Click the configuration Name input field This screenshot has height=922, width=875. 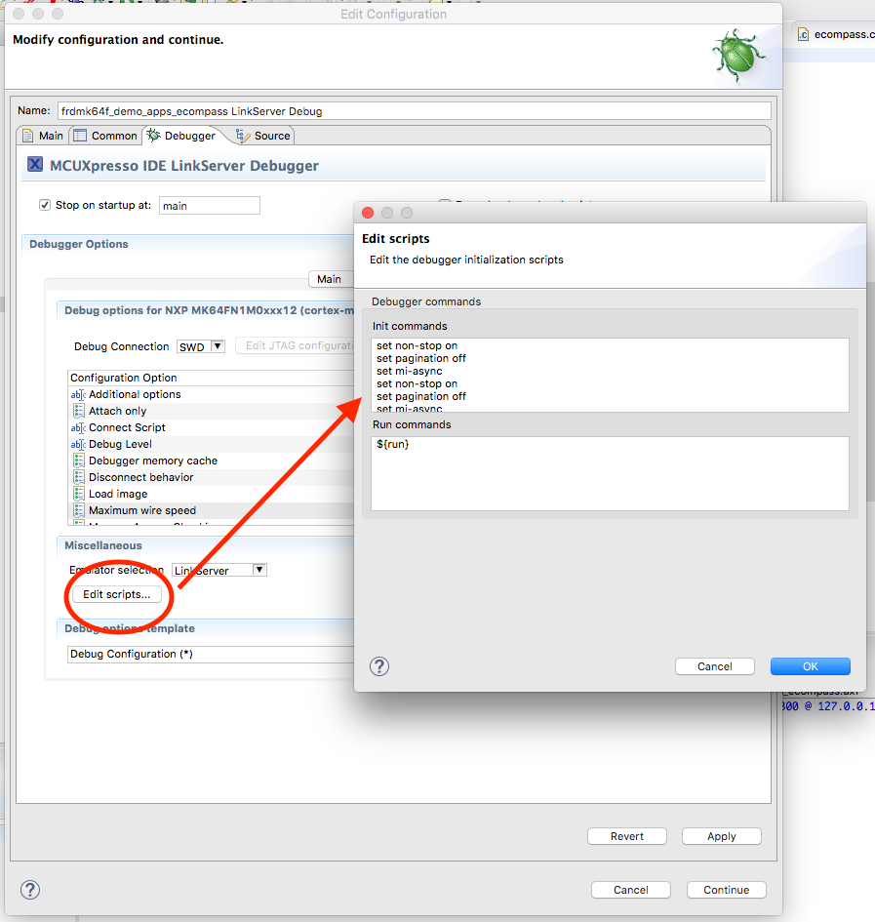pyautogui.click(x=415, y=111)
